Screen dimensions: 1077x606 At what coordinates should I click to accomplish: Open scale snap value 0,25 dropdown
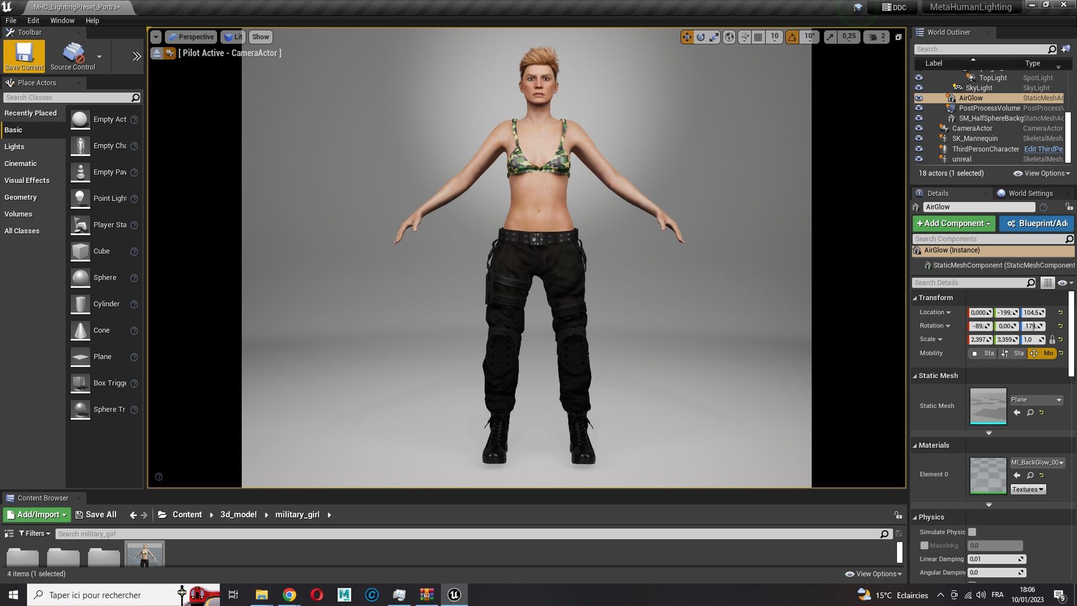point(849,37)
